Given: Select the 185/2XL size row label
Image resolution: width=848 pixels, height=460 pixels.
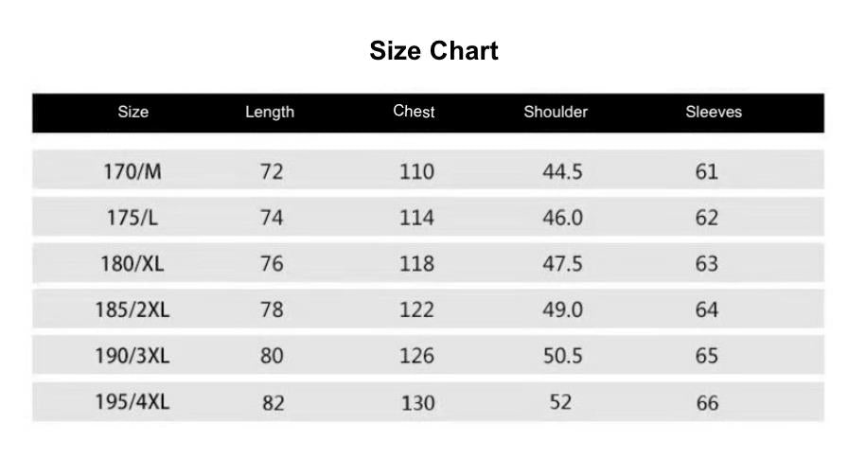Looking at the screenshot, I should click(x=132, y=310).
